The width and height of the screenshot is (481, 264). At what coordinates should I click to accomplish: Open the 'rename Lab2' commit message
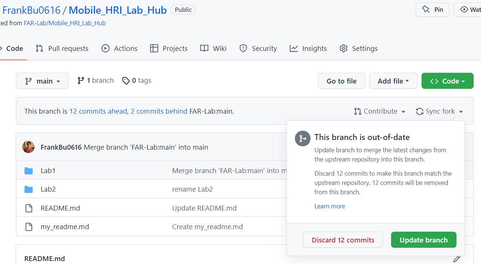192,189
